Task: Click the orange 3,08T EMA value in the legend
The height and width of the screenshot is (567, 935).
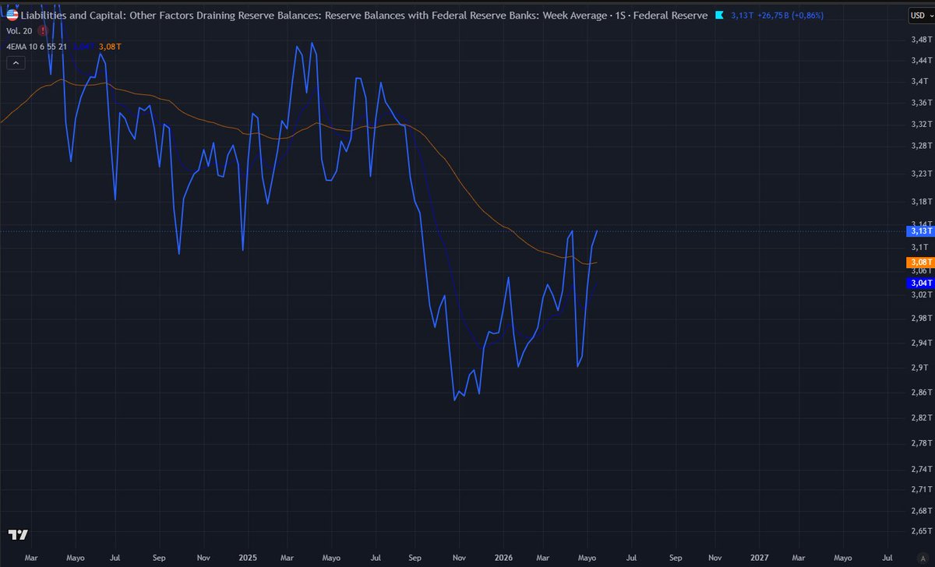Action: [111, 47]
